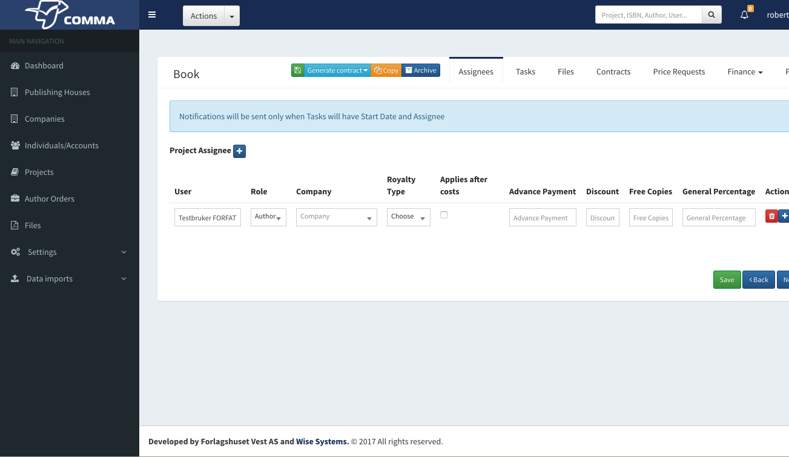789x457 pixels.
Task: Expand the Company dropdown field
Action: 336,217
